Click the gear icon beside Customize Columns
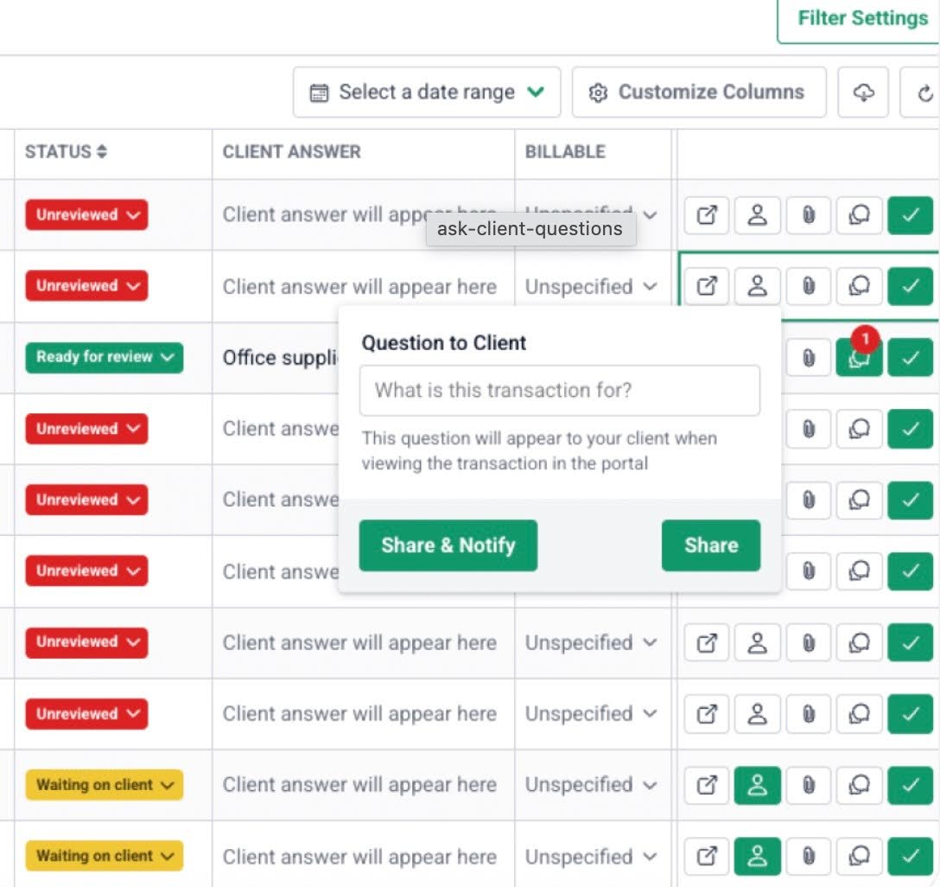This screenshot has height=887, width=940. (x=597, y=92)
